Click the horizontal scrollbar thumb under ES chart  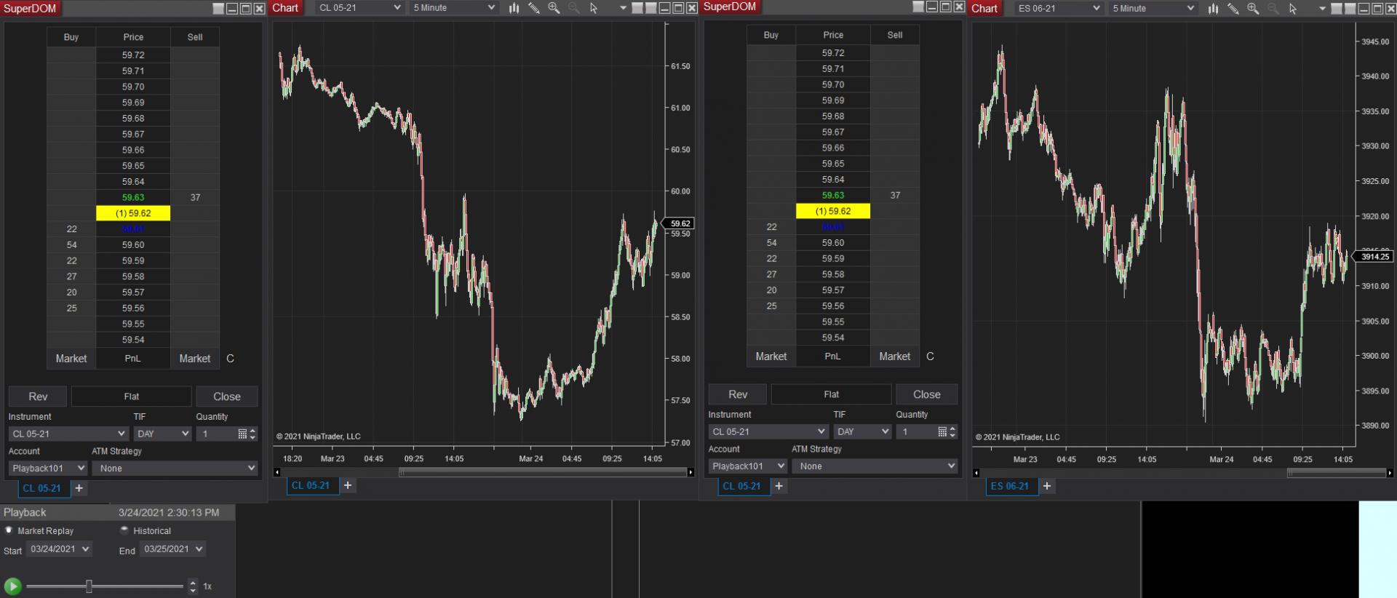[1337, 473]
